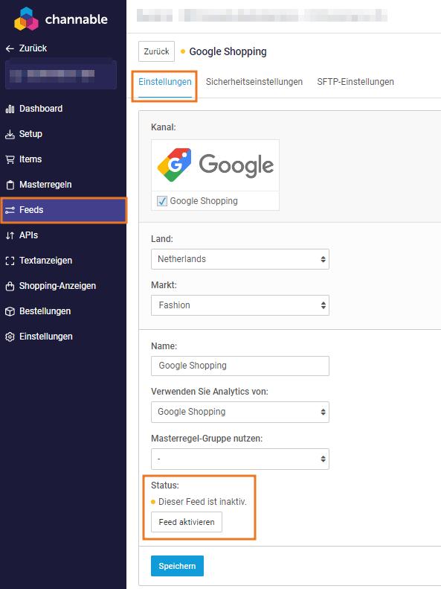Switch to the SFTP-Einstellungen tab
The image size is (441, 589).
[355, 82]
